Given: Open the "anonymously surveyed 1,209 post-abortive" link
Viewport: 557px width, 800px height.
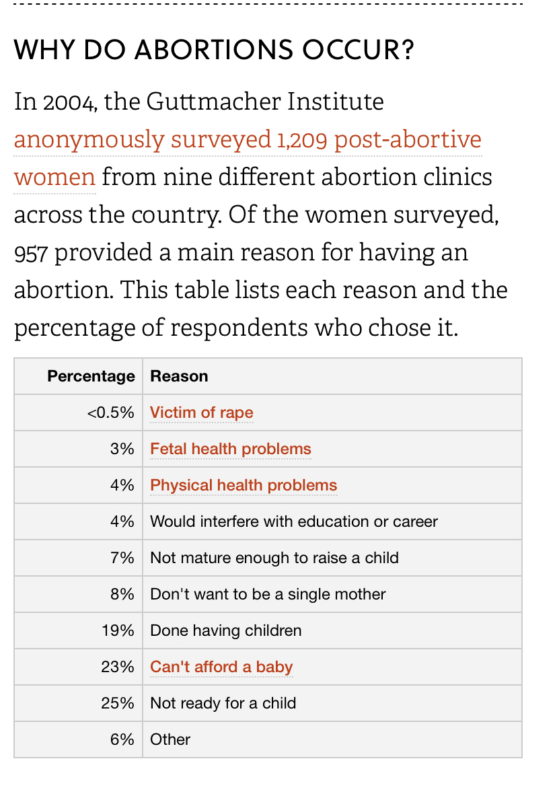Looking at the screenshot, I should pyautogui.click(x=248, y=140).
